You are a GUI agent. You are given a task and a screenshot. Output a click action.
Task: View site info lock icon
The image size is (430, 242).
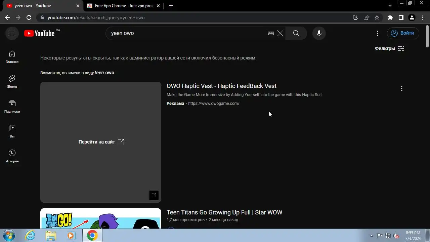click(x=42, y=17)
